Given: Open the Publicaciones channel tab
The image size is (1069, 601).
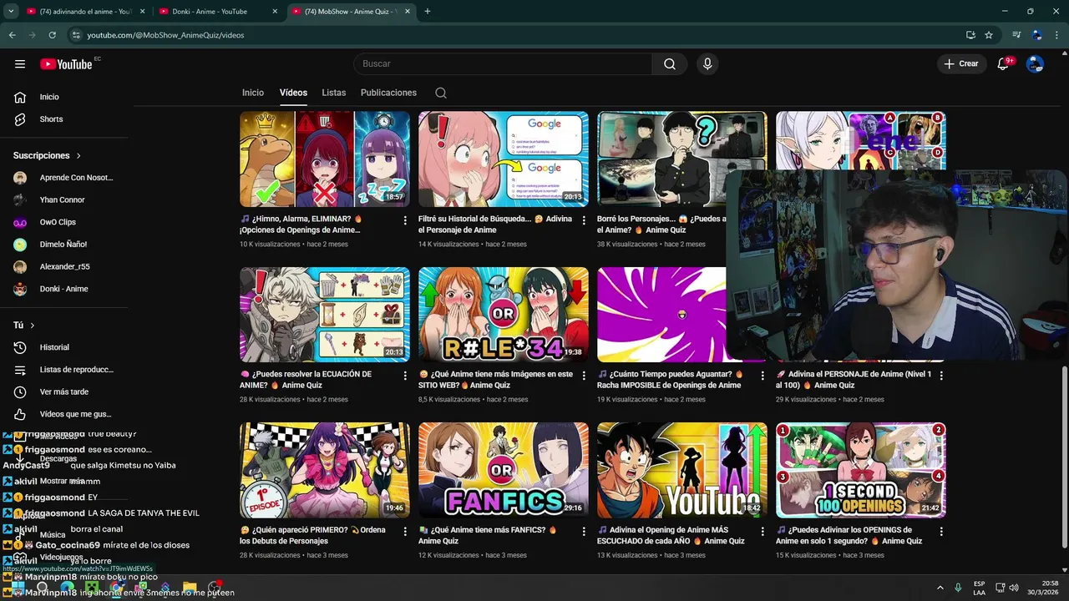Looking at the screenshot, I should [388, 93].
